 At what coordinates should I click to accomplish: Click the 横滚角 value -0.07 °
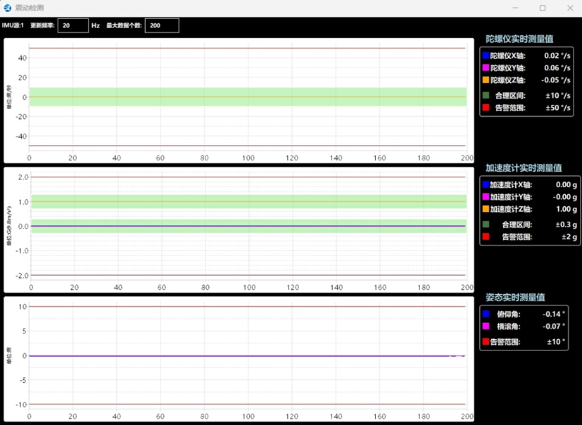(554, 326)
